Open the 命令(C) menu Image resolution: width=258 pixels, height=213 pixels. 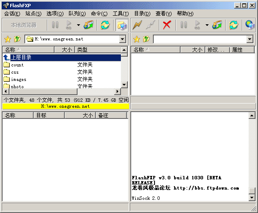[x=99, y=14]
